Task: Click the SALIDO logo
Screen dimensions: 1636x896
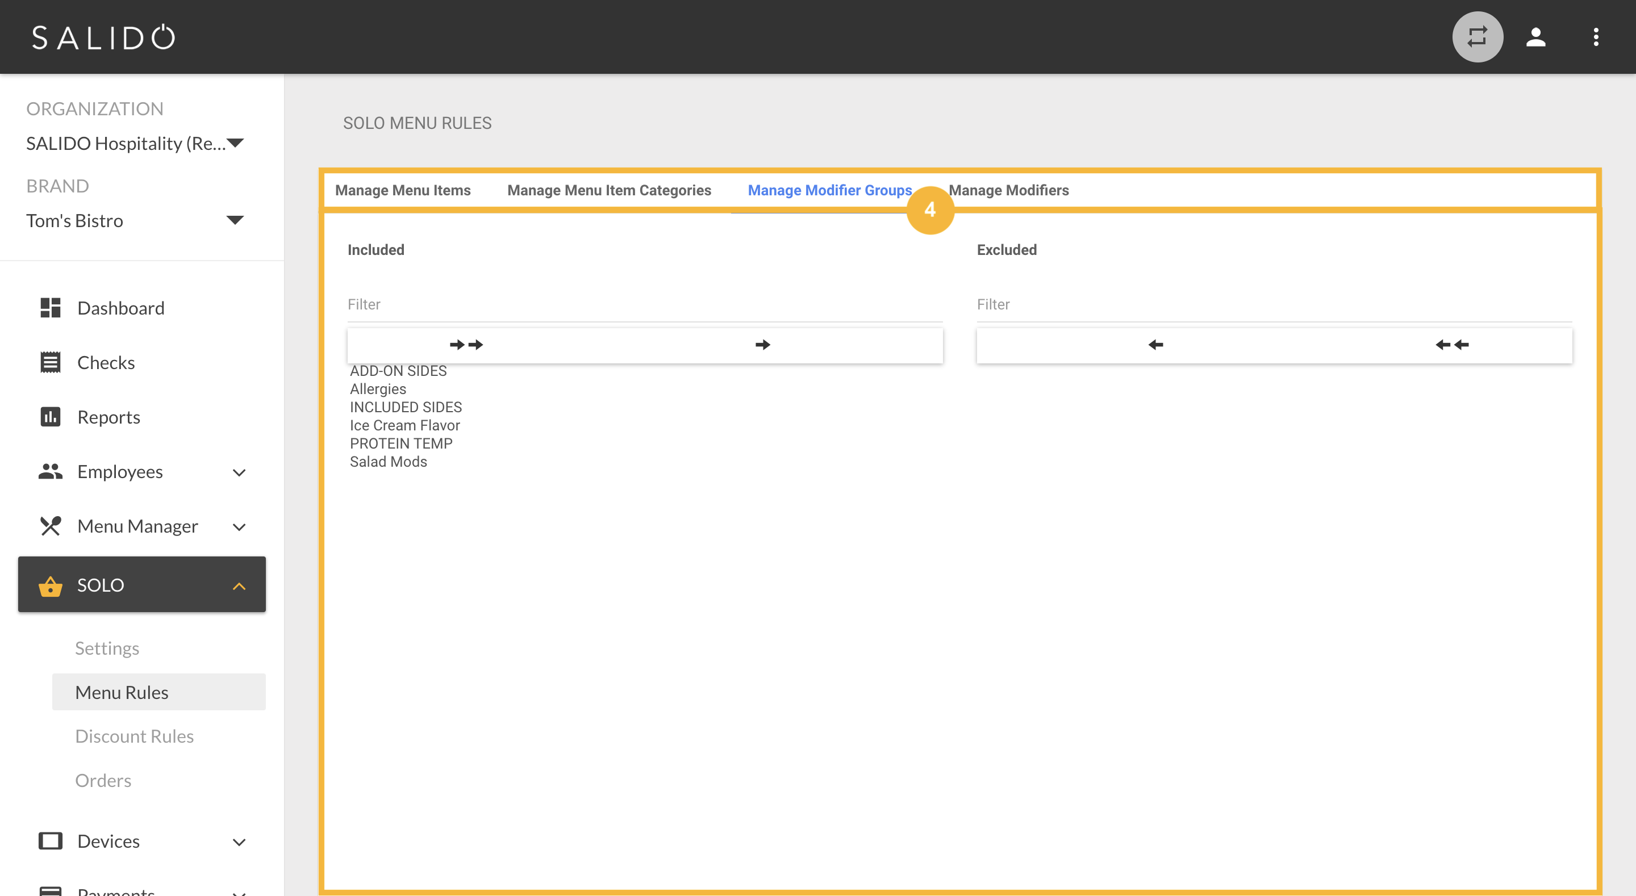Action: click(x=103, y=37)
